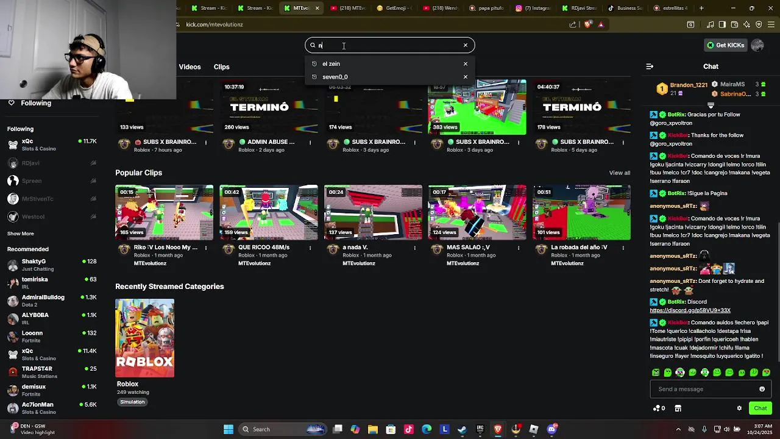
Task: Play the 00:15 clip with 165 views
Action: point(165,213)
